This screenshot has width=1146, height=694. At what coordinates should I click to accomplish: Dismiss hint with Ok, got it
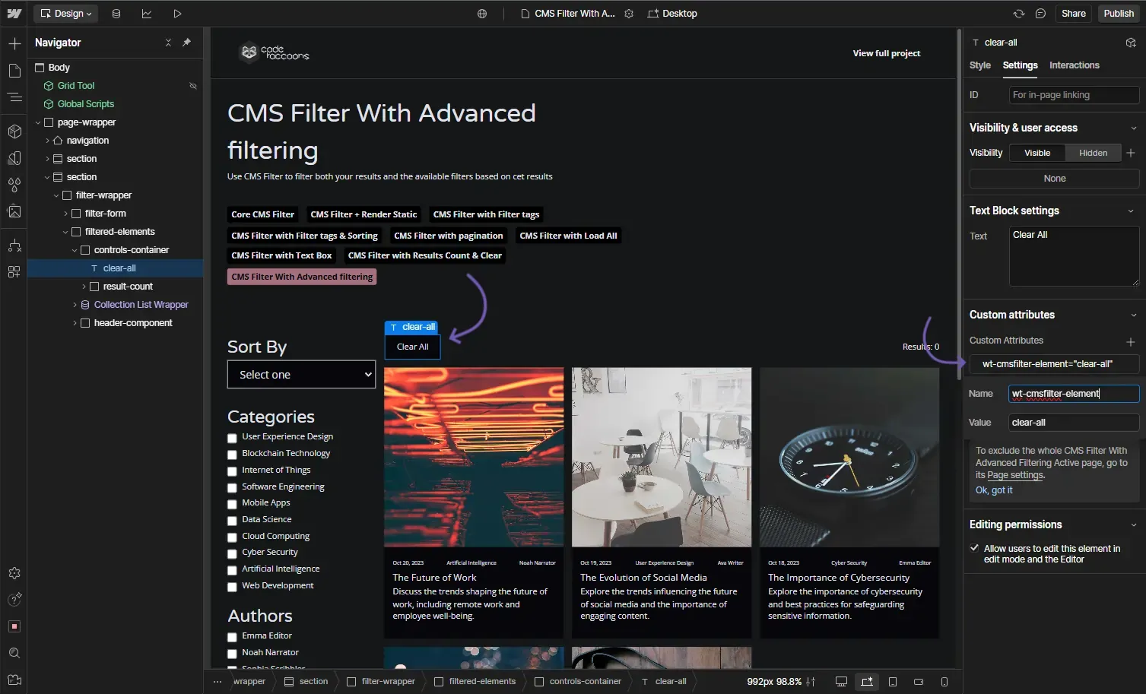pyautogui.click(x=994, y=490)
